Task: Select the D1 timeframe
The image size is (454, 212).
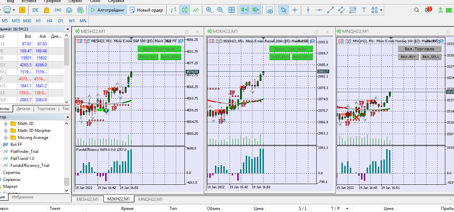Action: 60,21
